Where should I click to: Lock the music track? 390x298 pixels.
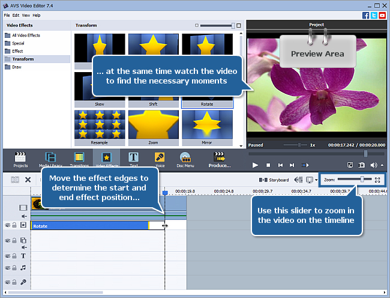14,267
